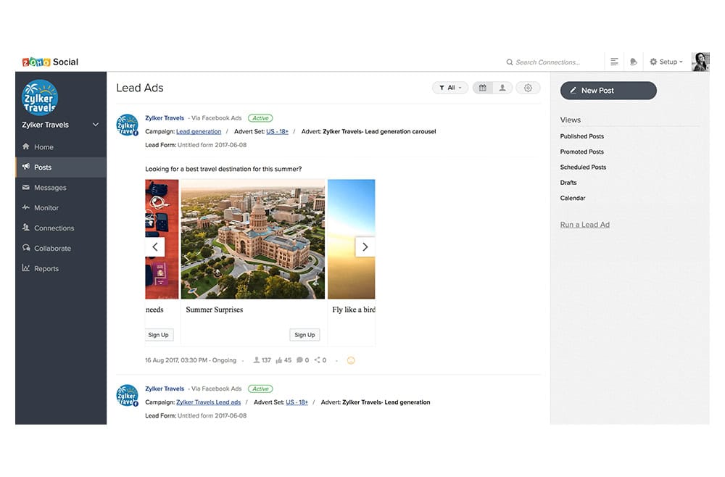Open Messages envelope icon
This screenshot has height=477, width=725.
coord(26,187)
